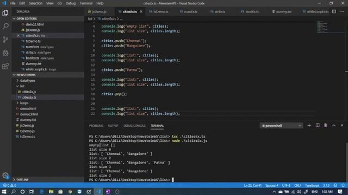
Task: Open the Terminal menu
Action: [86, 3]
